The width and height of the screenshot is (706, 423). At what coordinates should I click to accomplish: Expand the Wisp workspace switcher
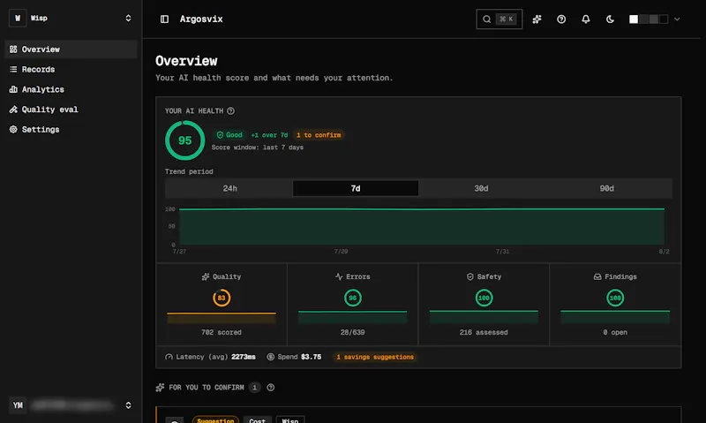pos(128,18)
